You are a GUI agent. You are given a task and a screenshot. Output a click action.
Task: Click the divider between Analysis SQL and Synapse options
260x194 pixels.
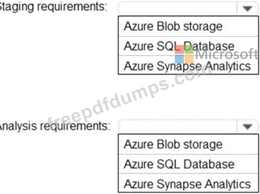(x=188, y=174)
